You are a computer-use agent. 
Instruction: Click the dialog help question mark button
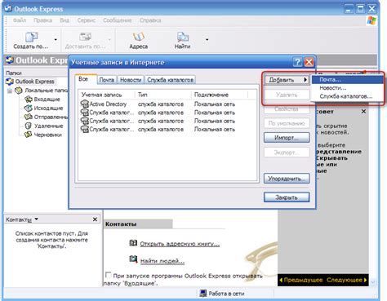coord(298,62)
